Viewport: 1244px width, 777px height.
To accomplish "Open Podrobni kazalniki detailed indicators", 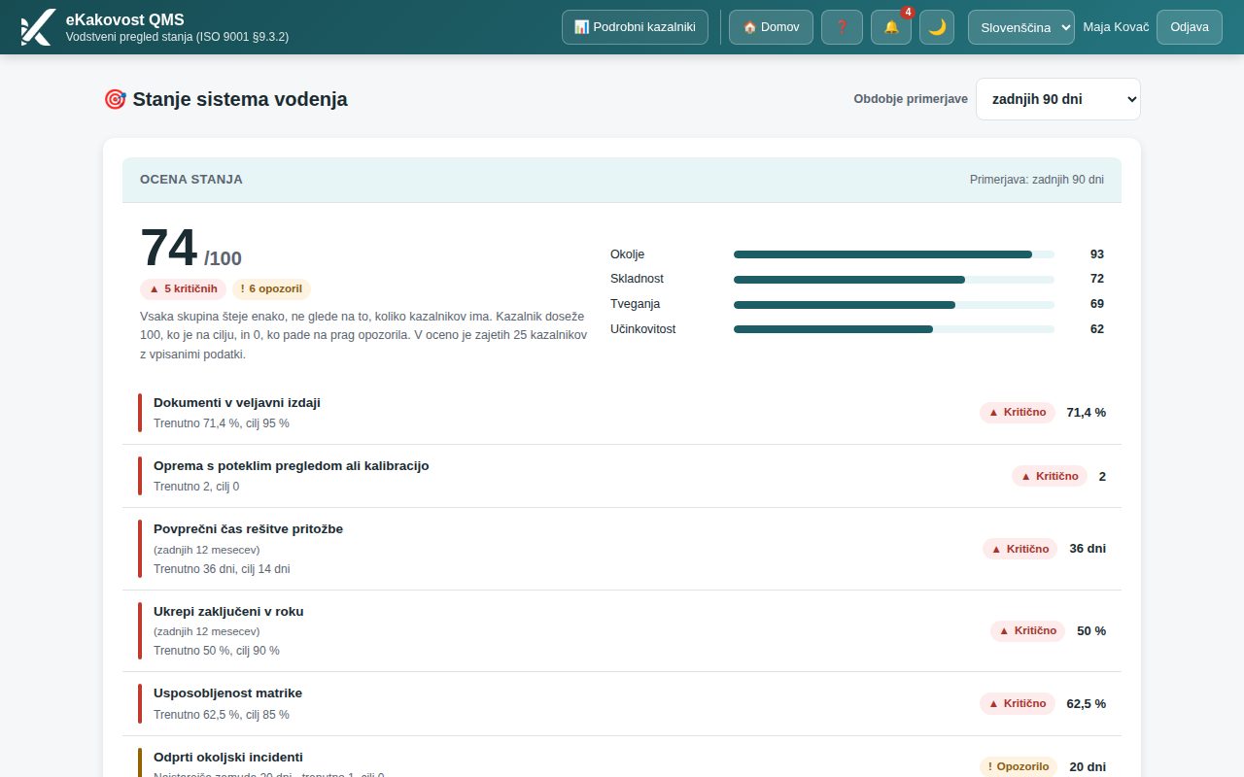I will tap(635, 27).
